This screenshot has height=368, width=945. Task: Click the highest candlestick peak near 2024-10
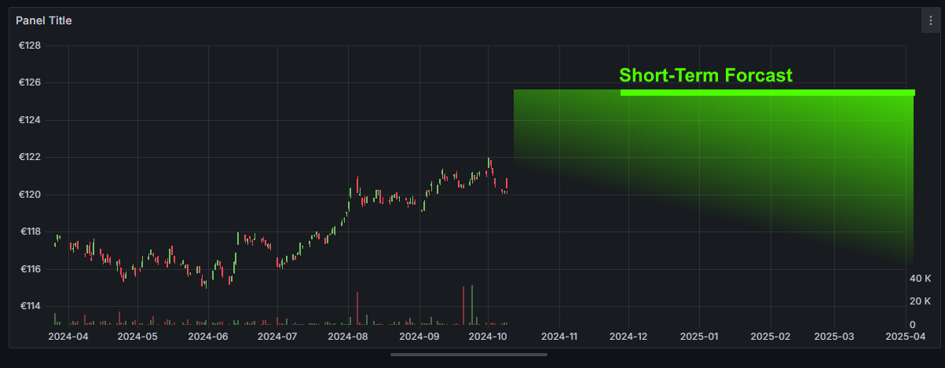tap(489, 162)
